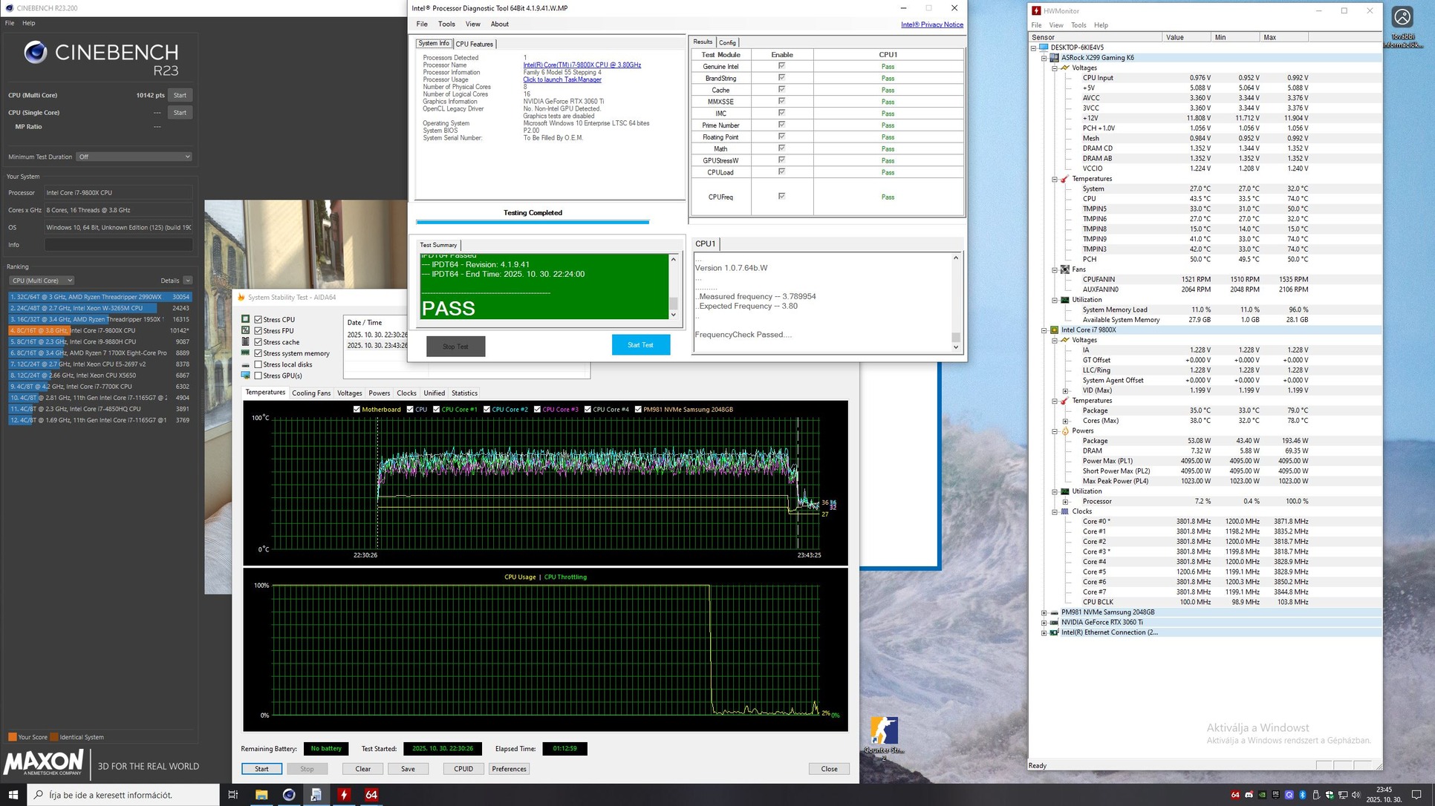1435x806 pixels.
Task: Click the Cinebench taskbar icon
Action: click(289, 794)
